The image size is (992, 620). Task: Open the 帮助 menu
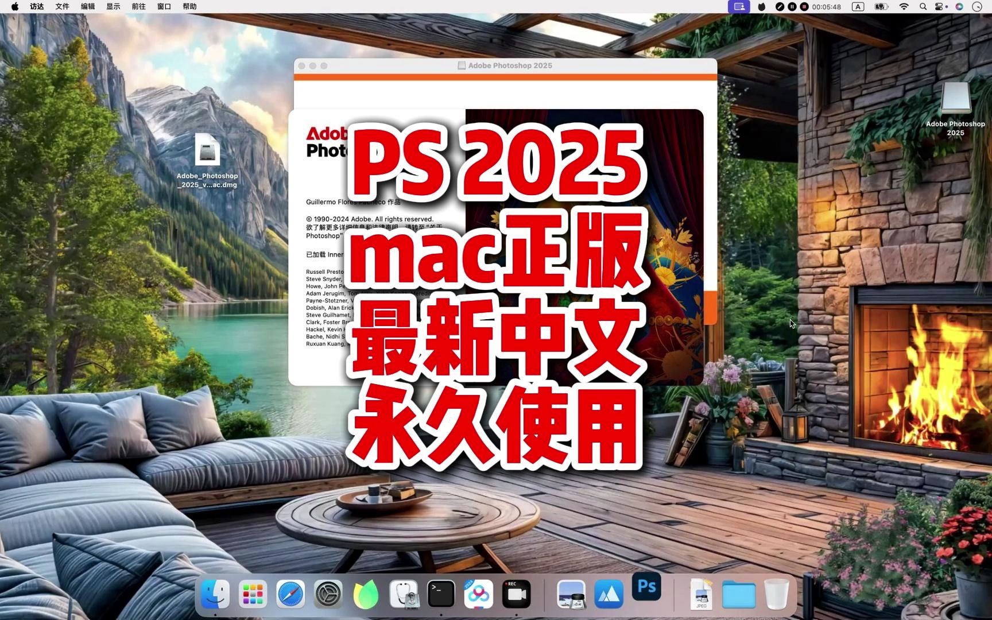[189, 6]
